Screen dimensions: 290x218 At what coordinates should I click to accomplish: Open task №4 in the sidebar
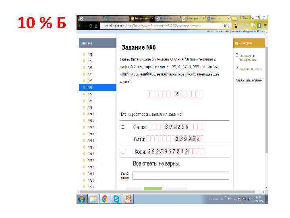90,74
